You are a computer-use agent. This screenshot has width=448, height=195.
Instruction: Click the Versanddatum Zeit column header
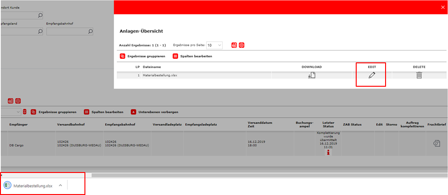coord(259,124)
